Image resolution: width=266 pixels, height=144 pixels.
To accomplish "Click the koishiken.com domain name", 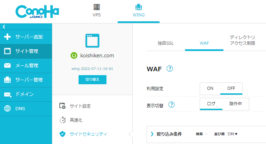I will 97,56.
